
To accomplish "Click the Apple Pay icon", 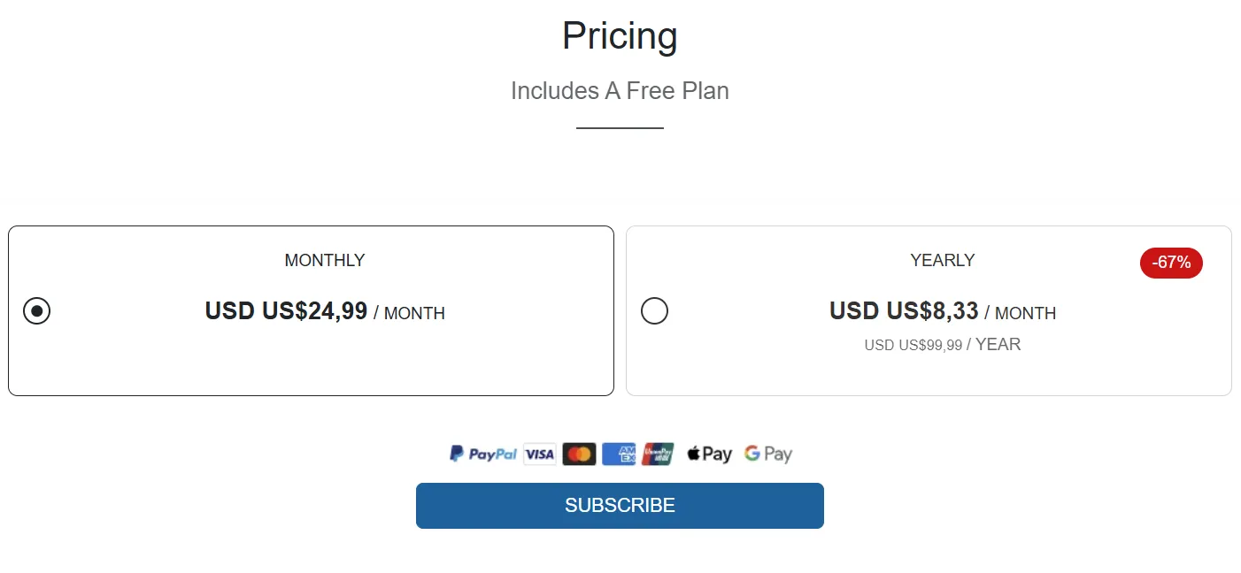I will coord(709,454).
